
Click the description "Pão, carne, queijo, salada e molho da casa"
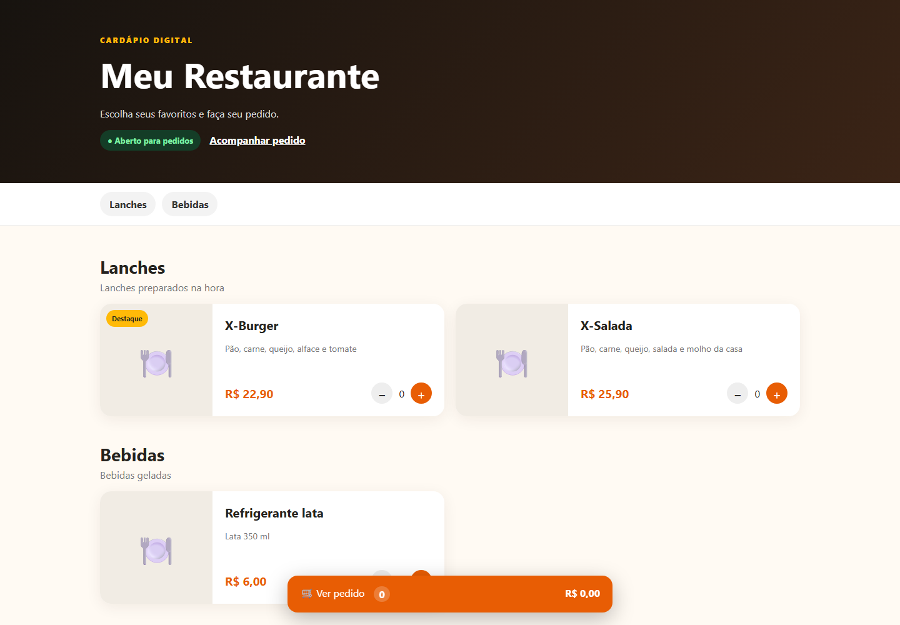661,349
